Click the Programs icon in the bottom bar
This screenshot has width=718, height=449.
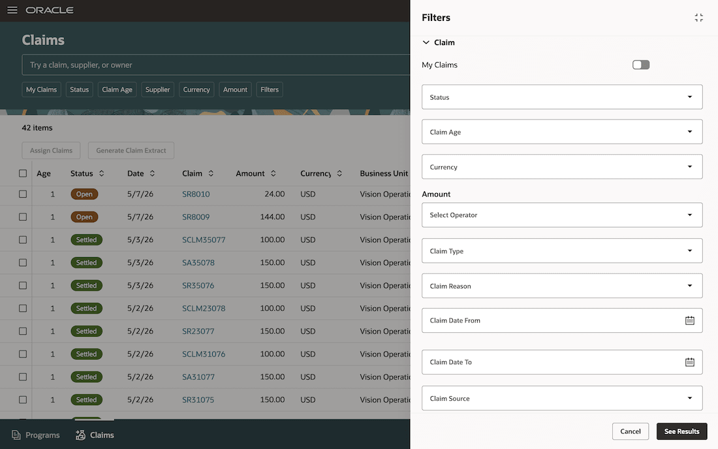pos(16,435)
